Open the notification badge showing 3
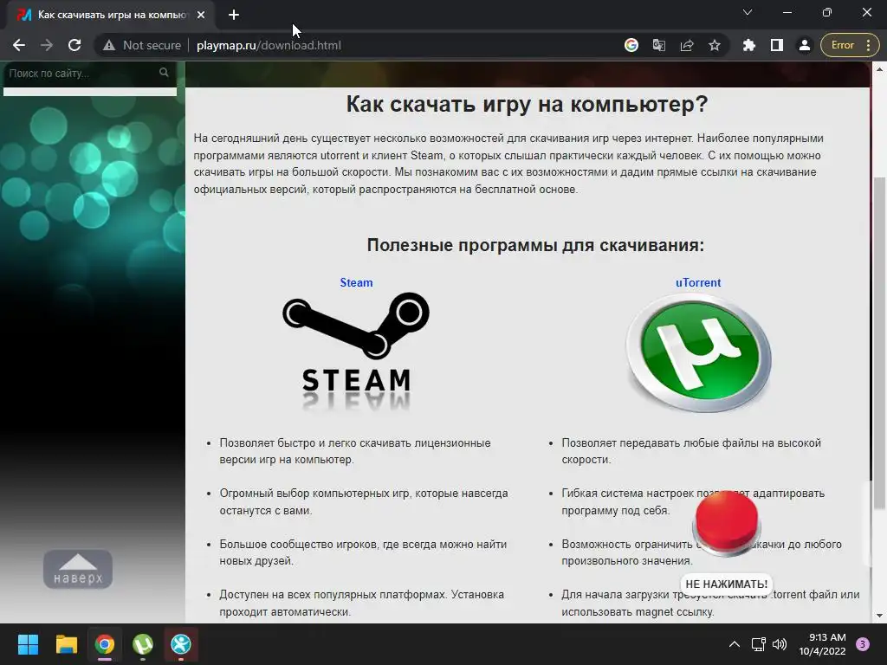887x665 pixels. click(863, 644)
